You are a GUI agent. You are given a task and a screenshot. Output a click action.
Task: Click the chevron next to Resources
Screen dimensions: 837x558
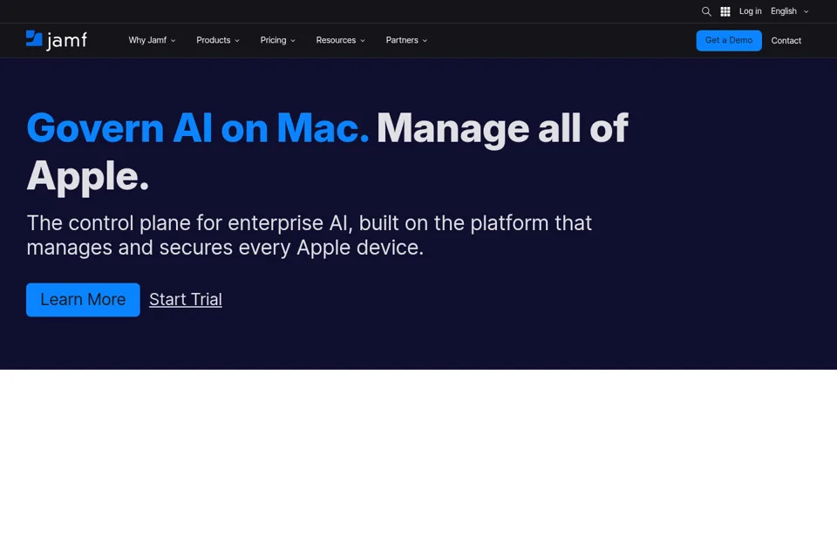coord(363,41)
